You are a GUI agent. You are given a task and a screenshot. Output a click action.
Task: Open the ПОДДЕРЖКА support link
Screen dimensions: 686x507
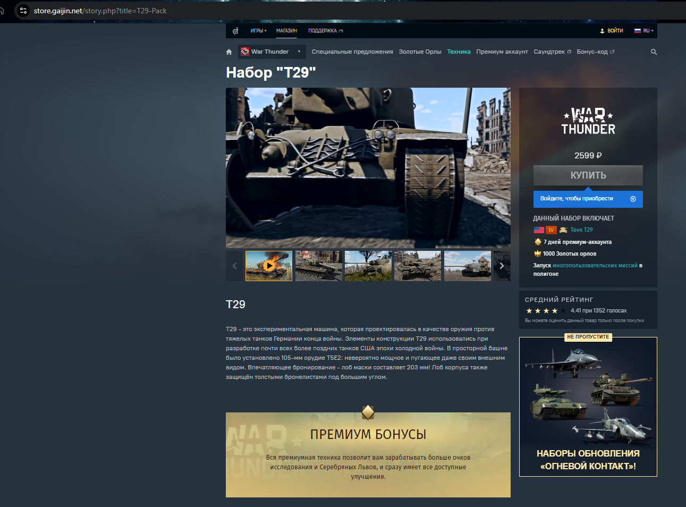pyautogui.click(x=326, y=31)
